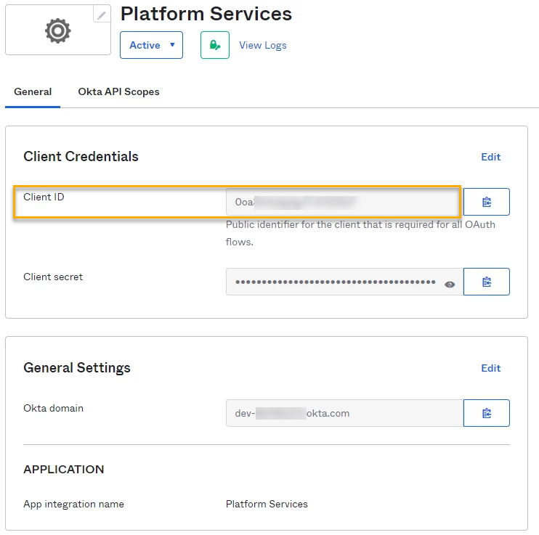539x535 pixels.
Task: Click the gear application logo image
Action: pyautogui.click(x=58, y=30)
